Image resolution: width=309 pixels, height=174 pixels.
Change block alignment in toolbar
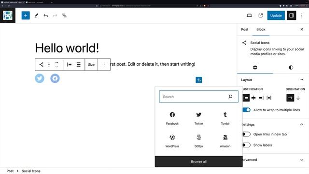pos(78,64)
